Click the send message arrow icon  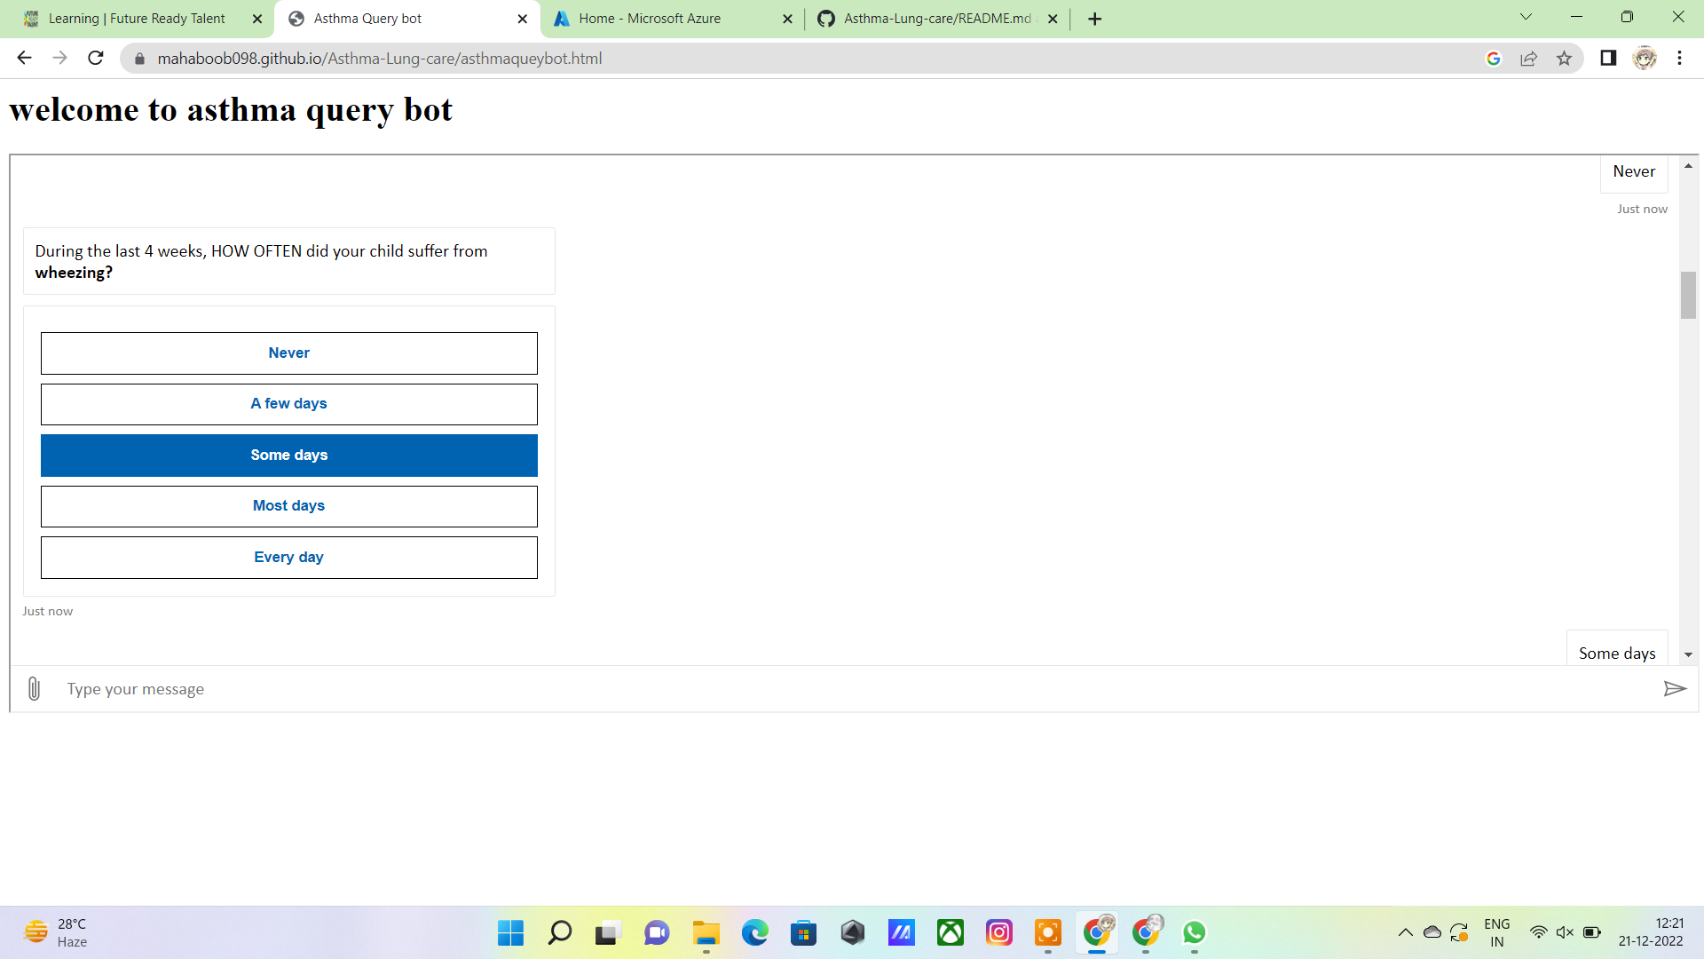1674,689
